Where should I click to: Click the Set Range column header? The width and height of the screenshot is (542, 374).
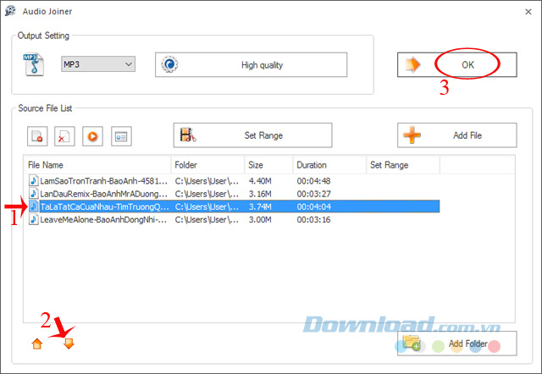pos(403,165)
